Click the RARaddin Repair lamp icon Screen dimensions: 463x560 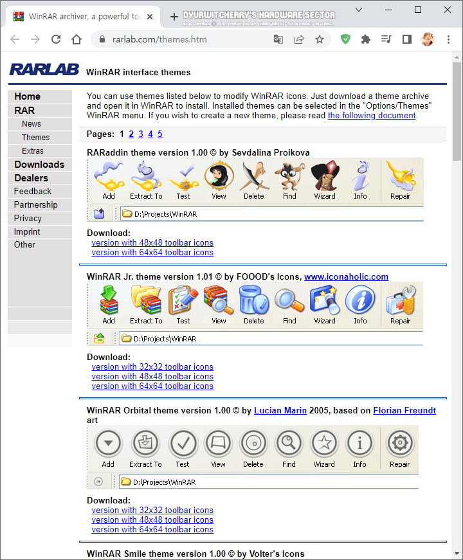point(401,176)
